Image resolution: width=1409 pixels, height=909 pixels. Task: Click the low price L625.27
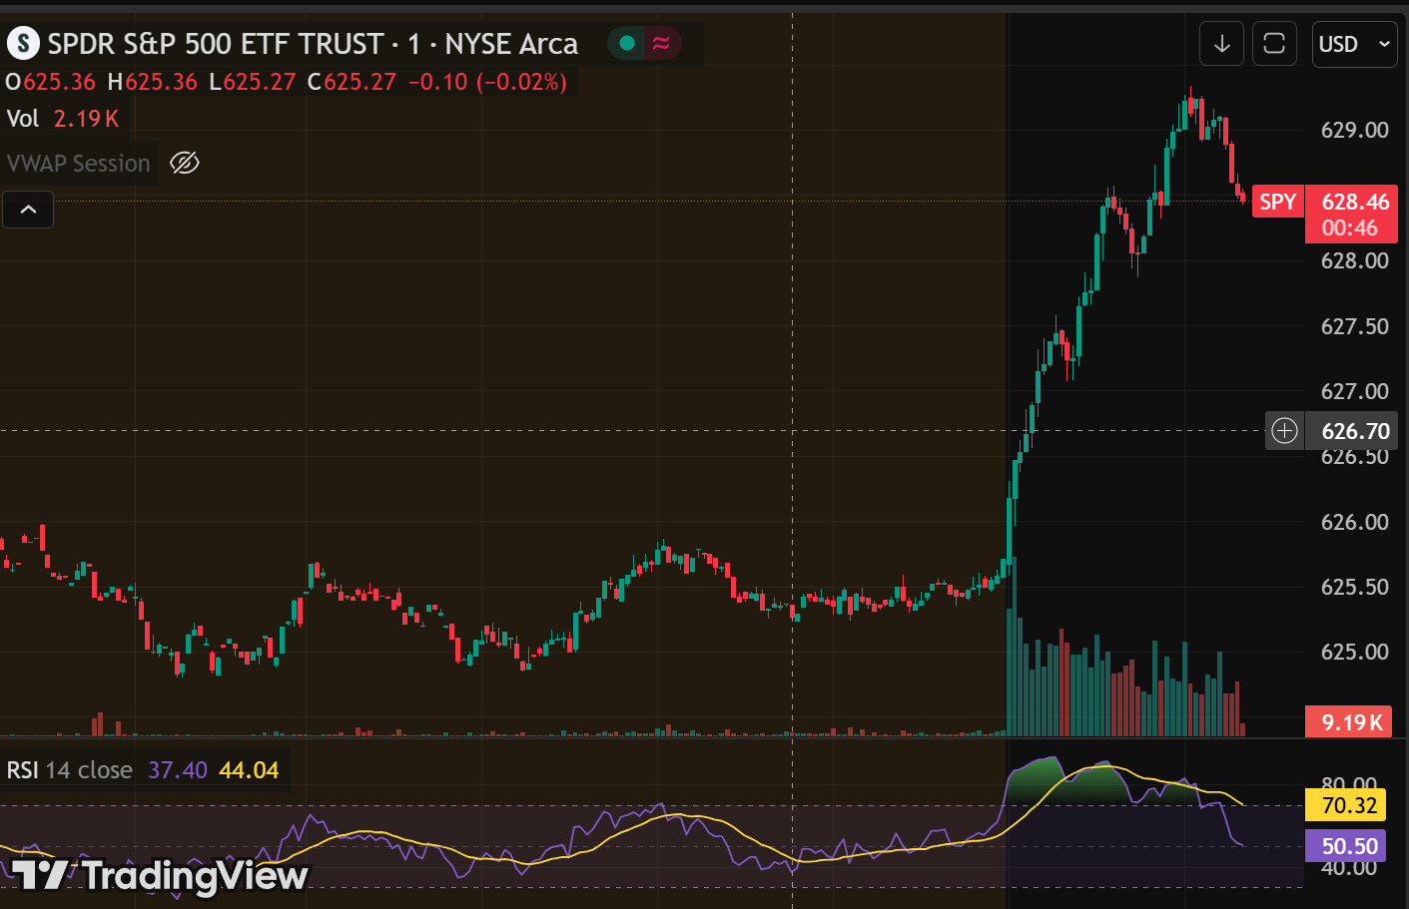253,82
